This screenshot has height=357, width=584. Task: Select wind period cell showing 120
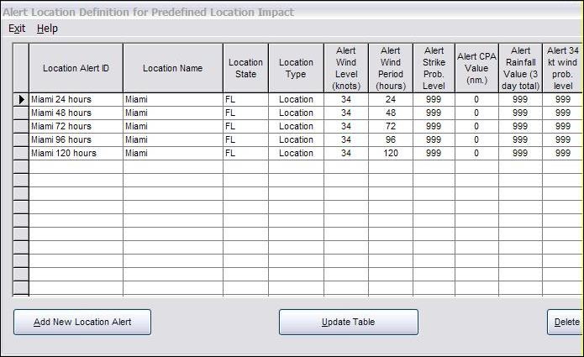390,154
